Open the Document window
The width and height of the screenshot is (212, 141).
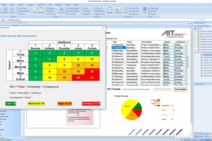click(97, 8)
